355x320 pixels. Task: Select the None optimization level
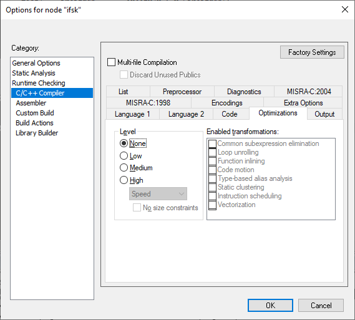point(124,143)
